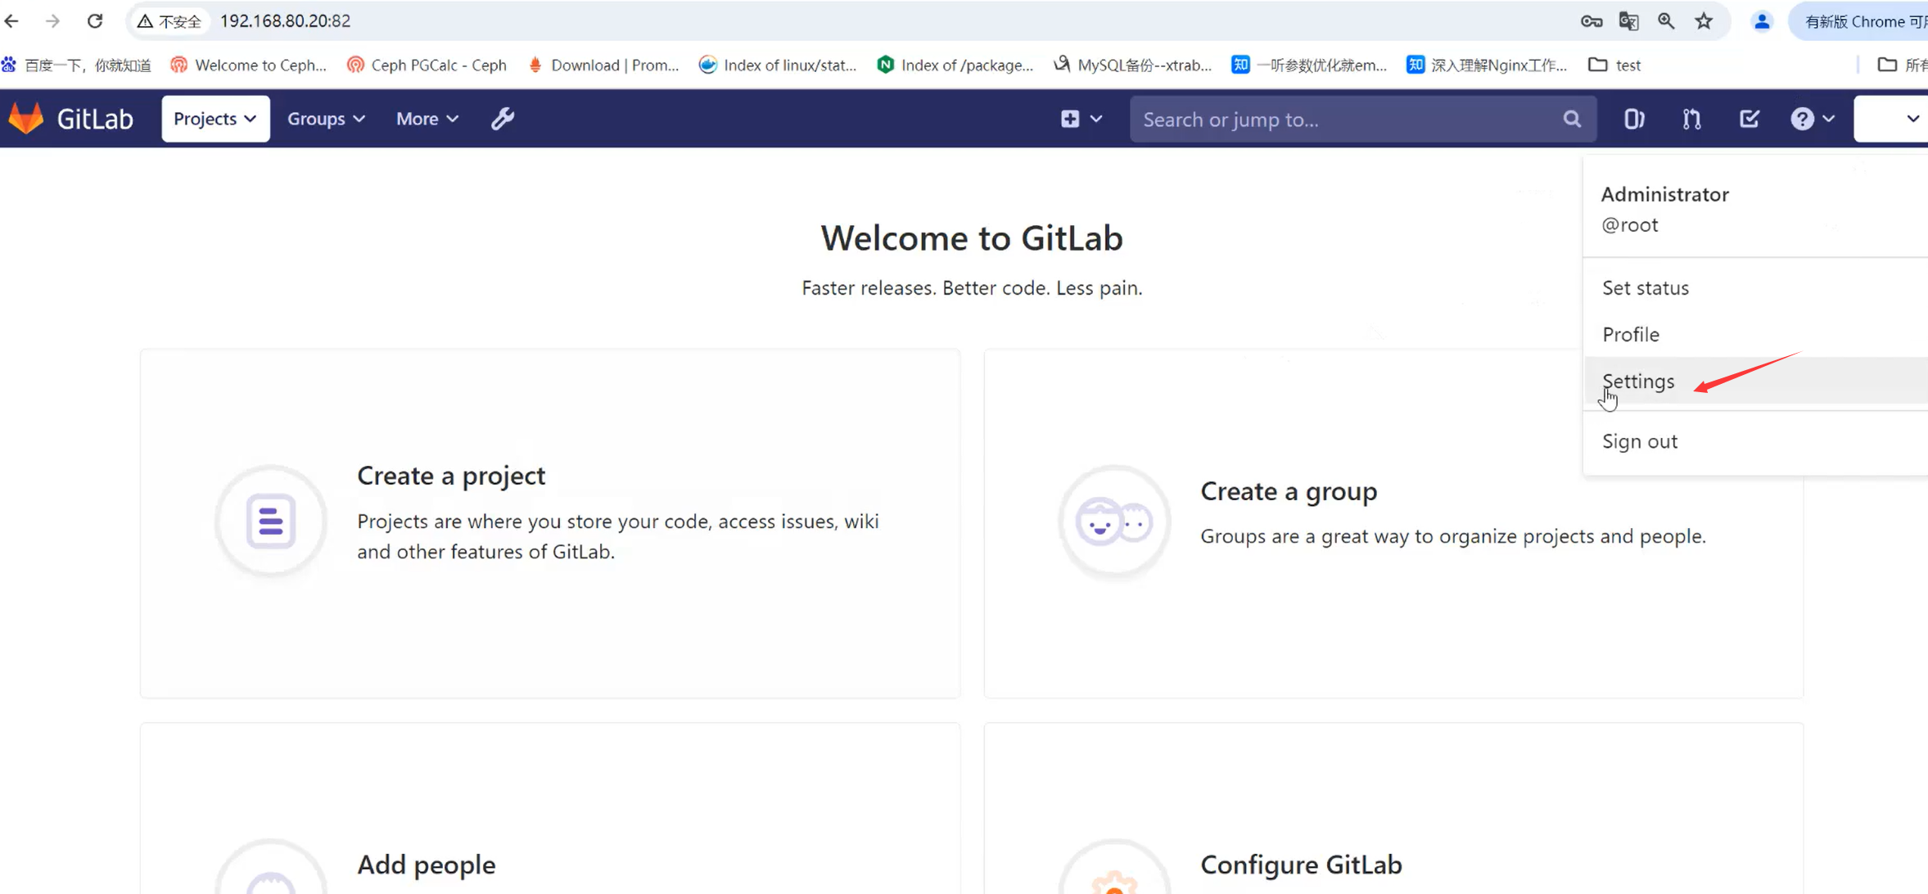Open the Help question mark menu

point(1812,120)
